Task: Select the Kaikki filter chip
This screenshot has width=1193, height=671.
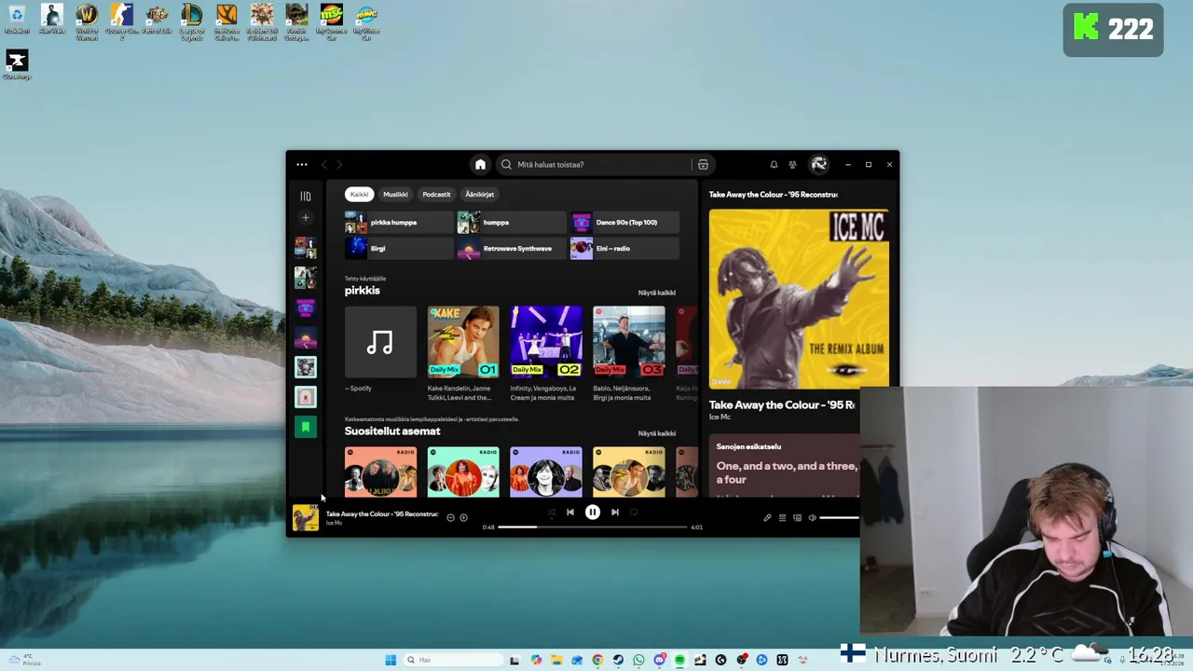Action: tap(359, 194)
